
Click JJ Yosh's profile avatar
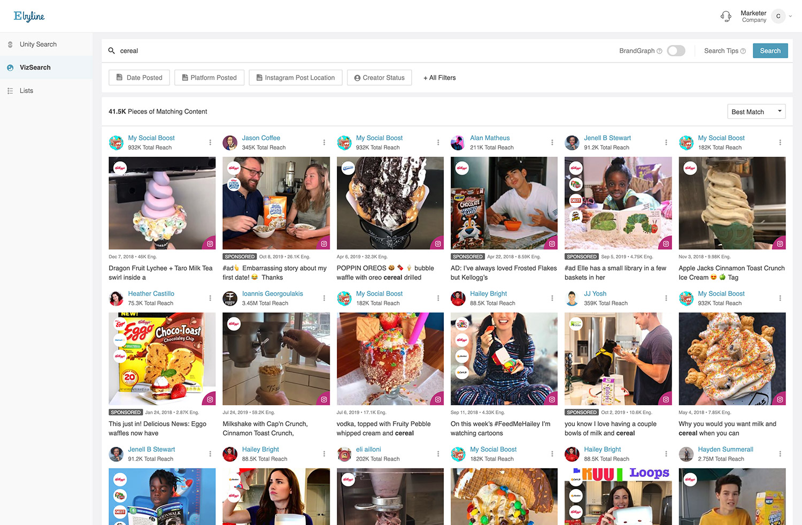pyautogui.click(x=572, y=299)
